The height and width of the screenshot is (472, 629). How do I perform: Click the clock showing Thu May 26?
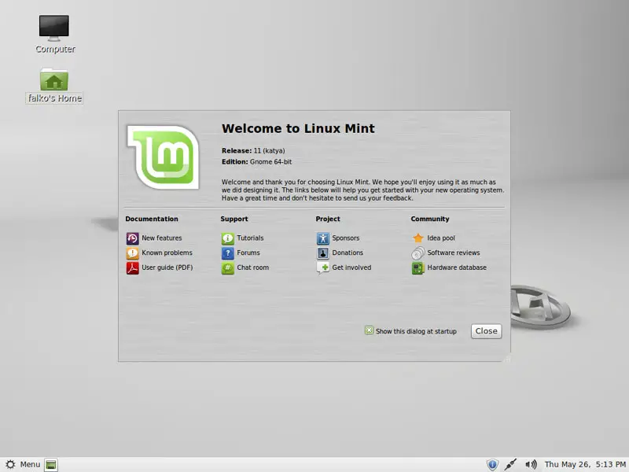[x=585, y=465]
